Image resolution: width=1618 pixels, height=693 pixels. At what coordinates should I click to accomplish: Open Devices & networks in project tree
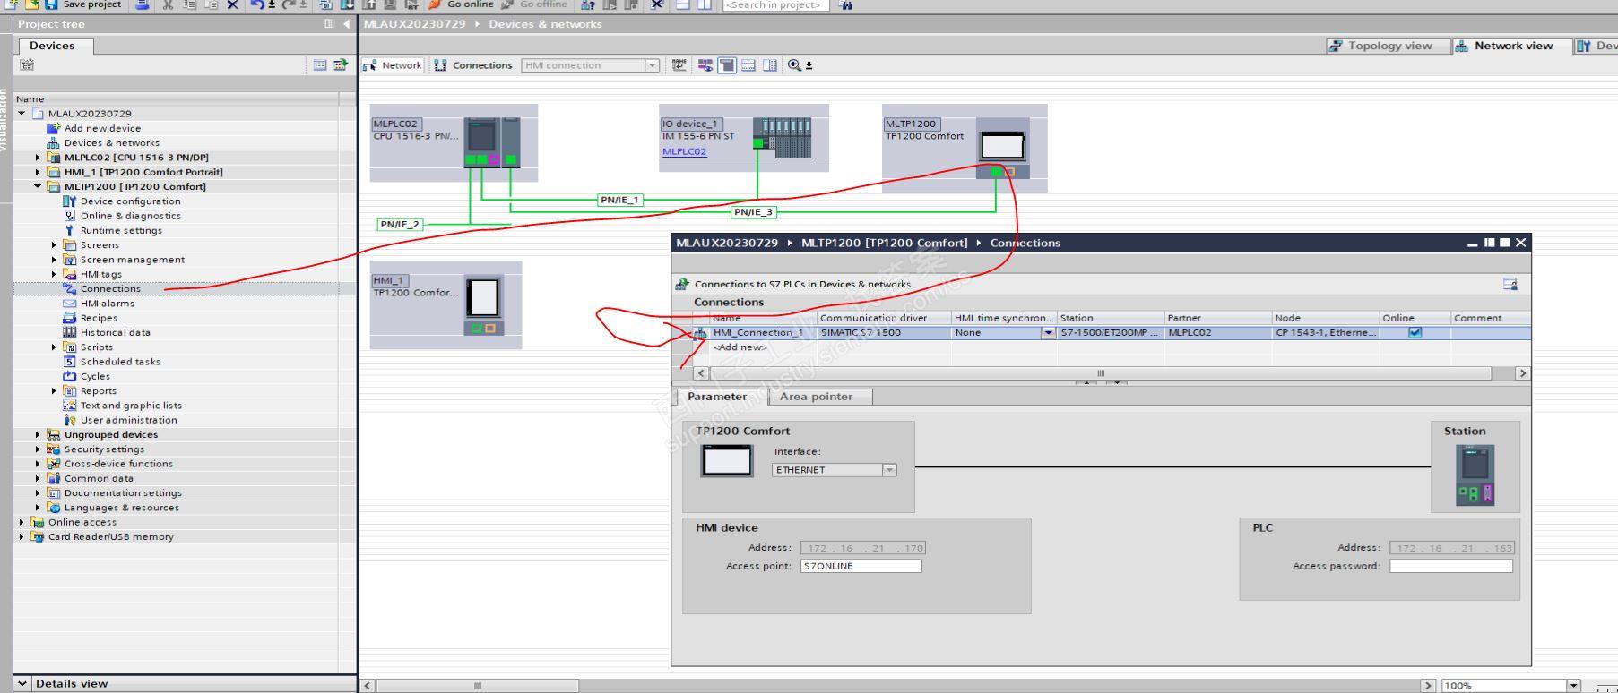[111, 142]
